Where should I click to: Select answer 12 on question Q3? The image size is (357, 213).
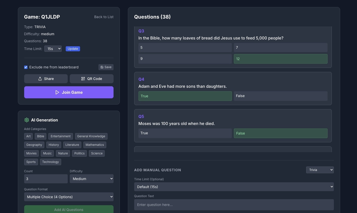pos(280,59)
